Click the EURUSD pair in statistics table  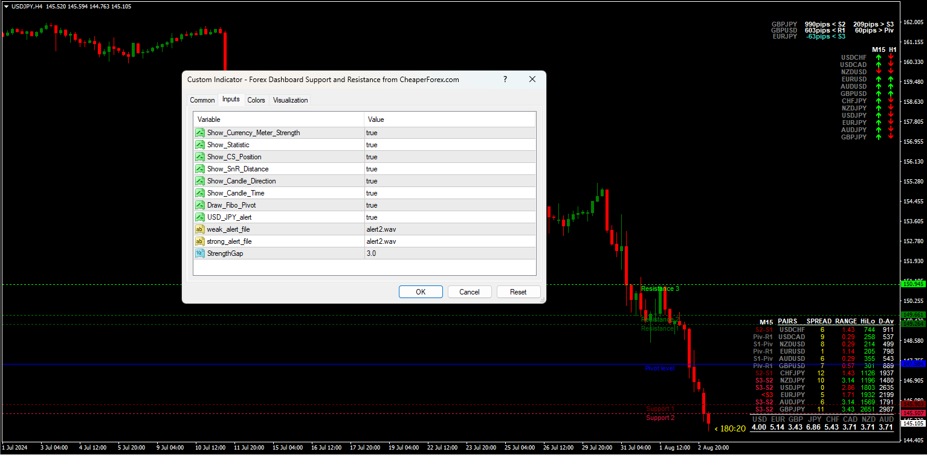792,351
